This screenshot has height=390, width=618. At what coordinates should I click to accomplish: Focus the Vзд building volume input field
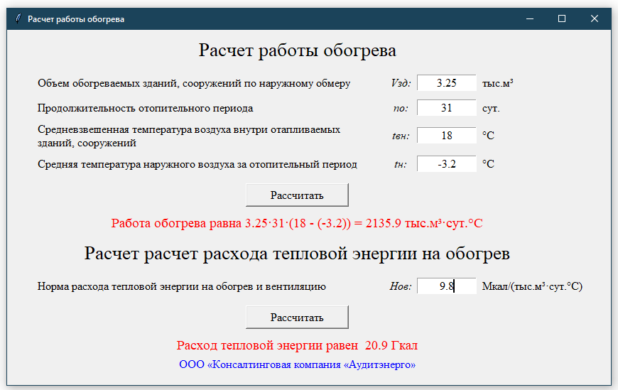point(446,83)
